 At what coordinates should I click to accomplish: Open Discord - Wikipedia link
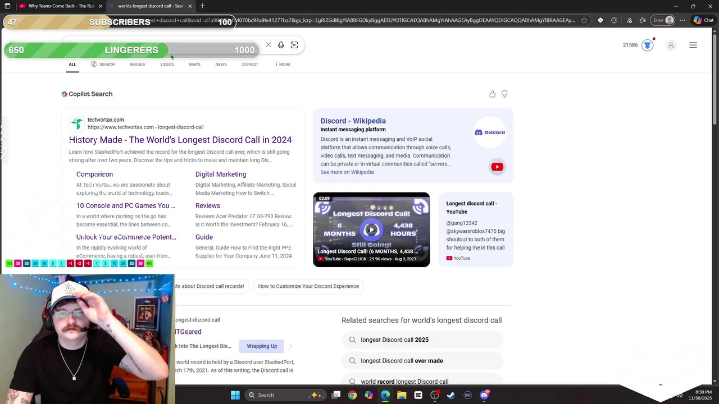(x=353, y=121)
